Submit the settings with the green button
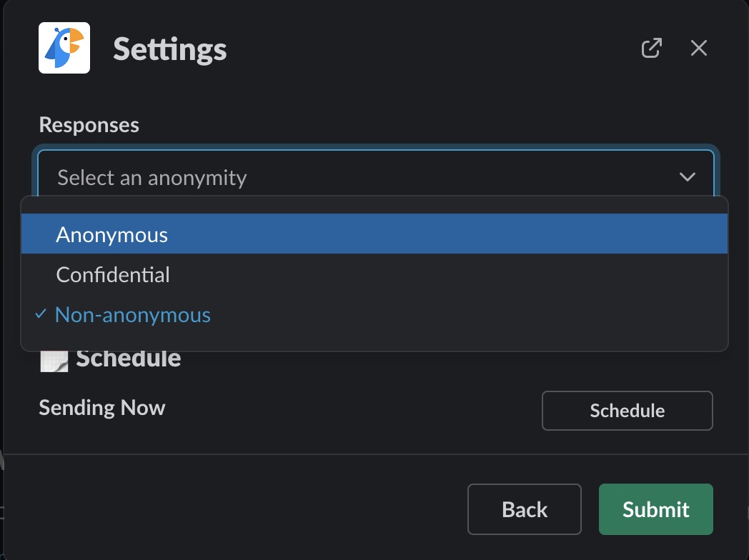This screenshot has height=560, width=749. pos(655,509)
